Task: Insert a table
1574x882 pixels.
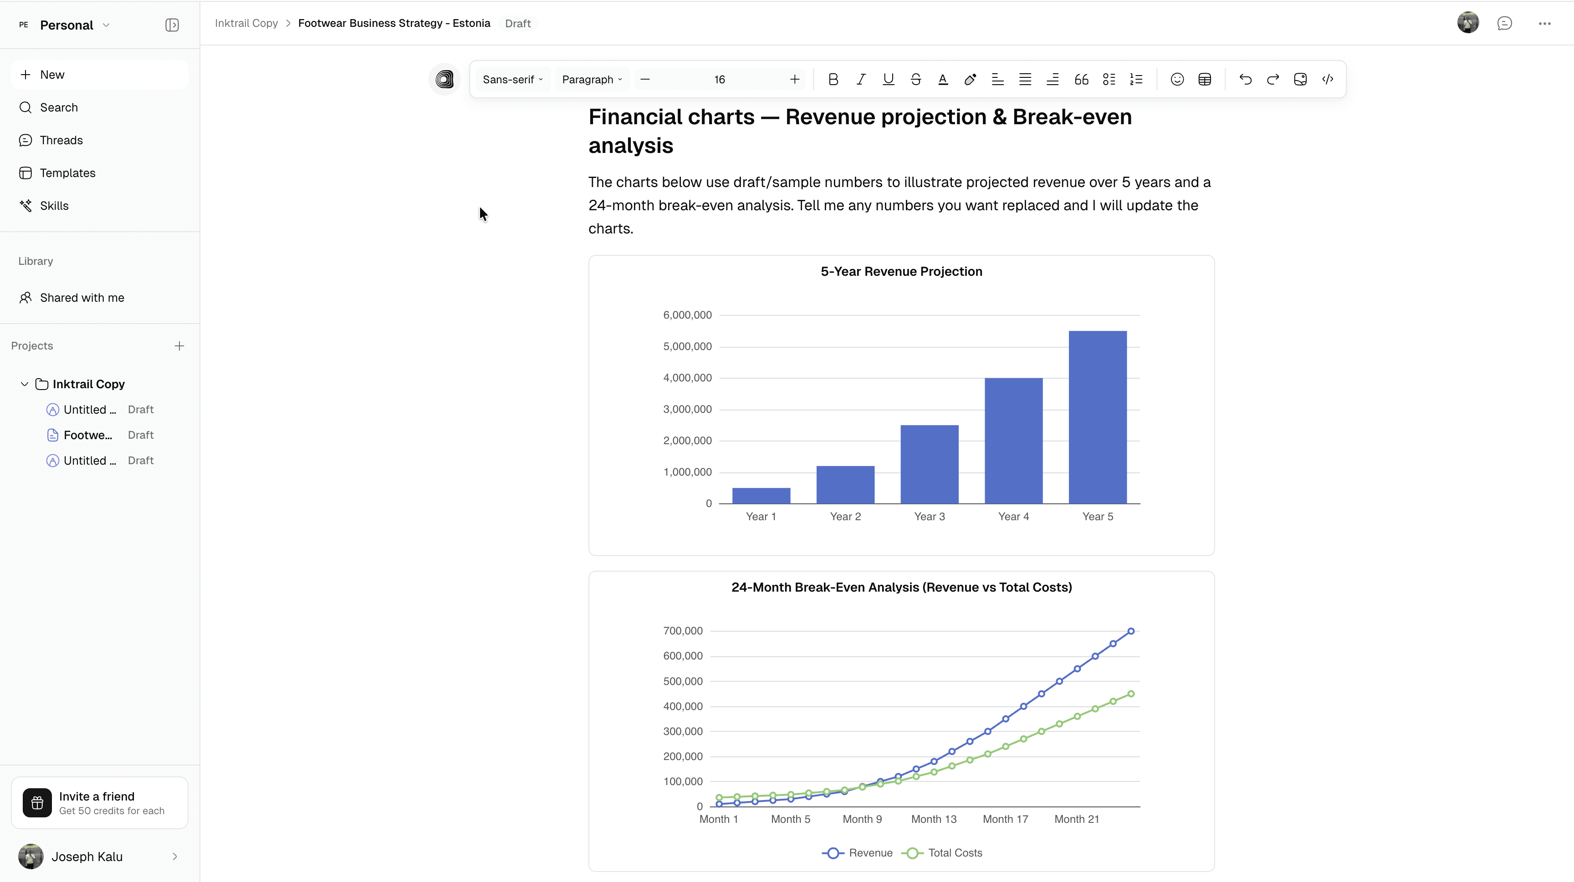Action: [1204, 79]
